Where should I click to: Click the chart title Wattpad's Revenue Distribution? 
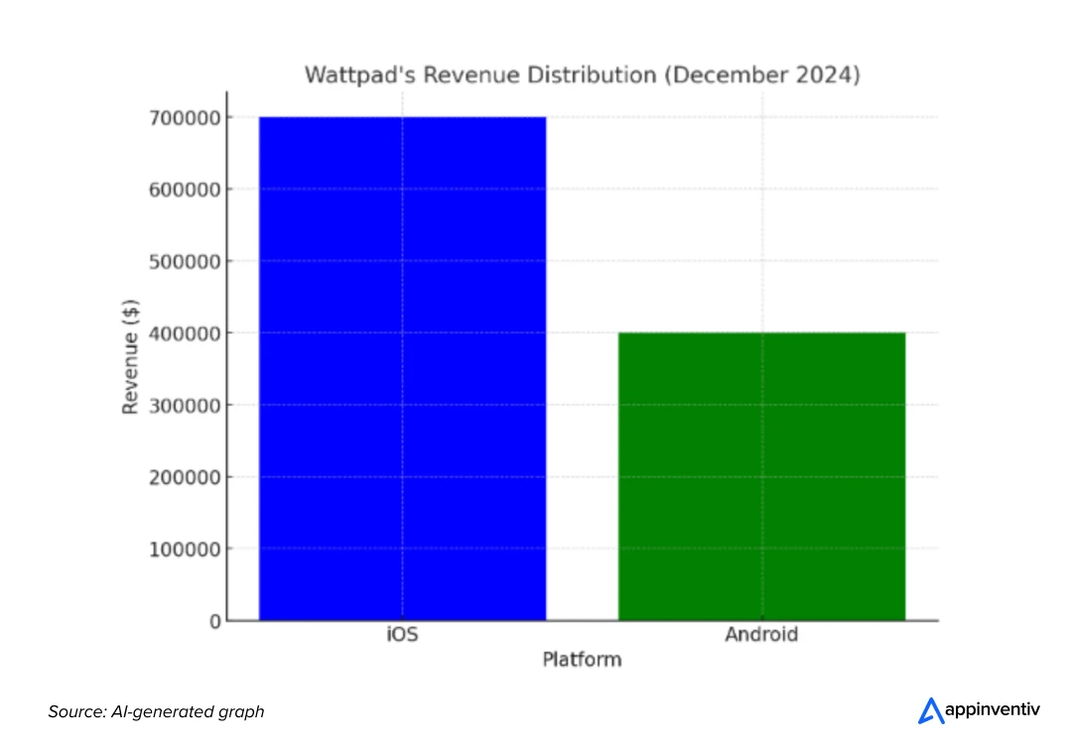pos(582,74)
